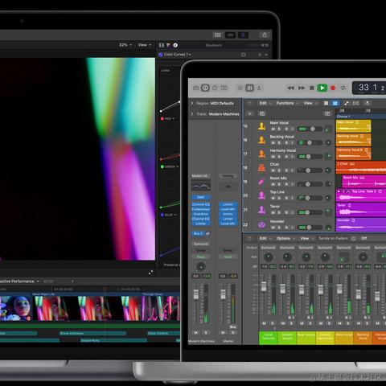The image size is (386, 386).
Task: Click the duplicate track button
Action: [x=262, y=113]
